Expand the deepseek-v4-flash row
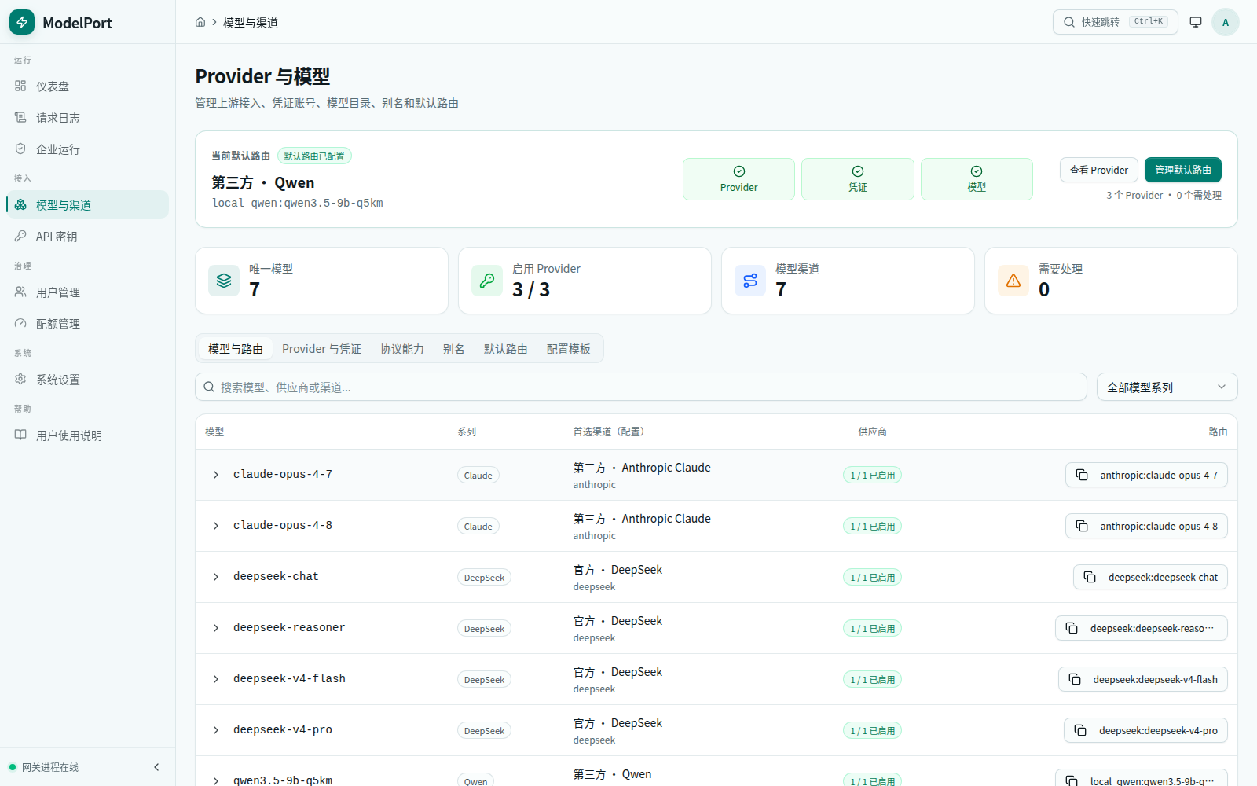 (216, 679)
